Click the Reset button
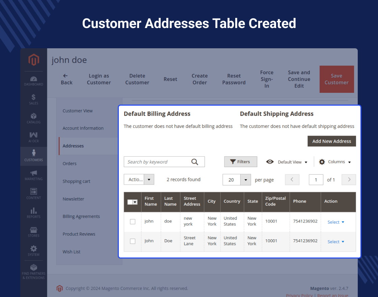 pos(170,79)
